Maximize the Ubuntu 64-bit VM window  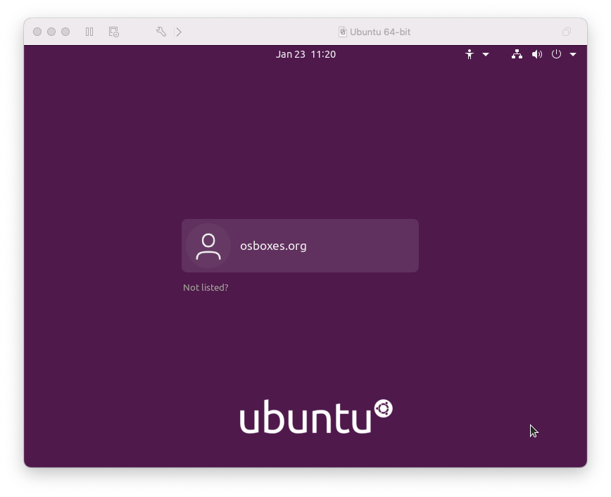pyautogui.click(x=65, y=32)
